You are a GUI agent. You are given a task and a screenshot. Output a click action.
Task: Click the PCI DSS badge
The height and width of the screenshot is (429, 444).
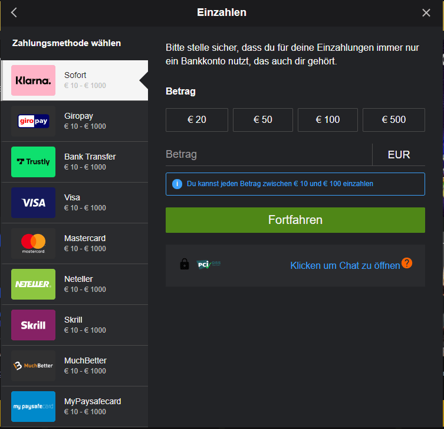pos(208,265)
